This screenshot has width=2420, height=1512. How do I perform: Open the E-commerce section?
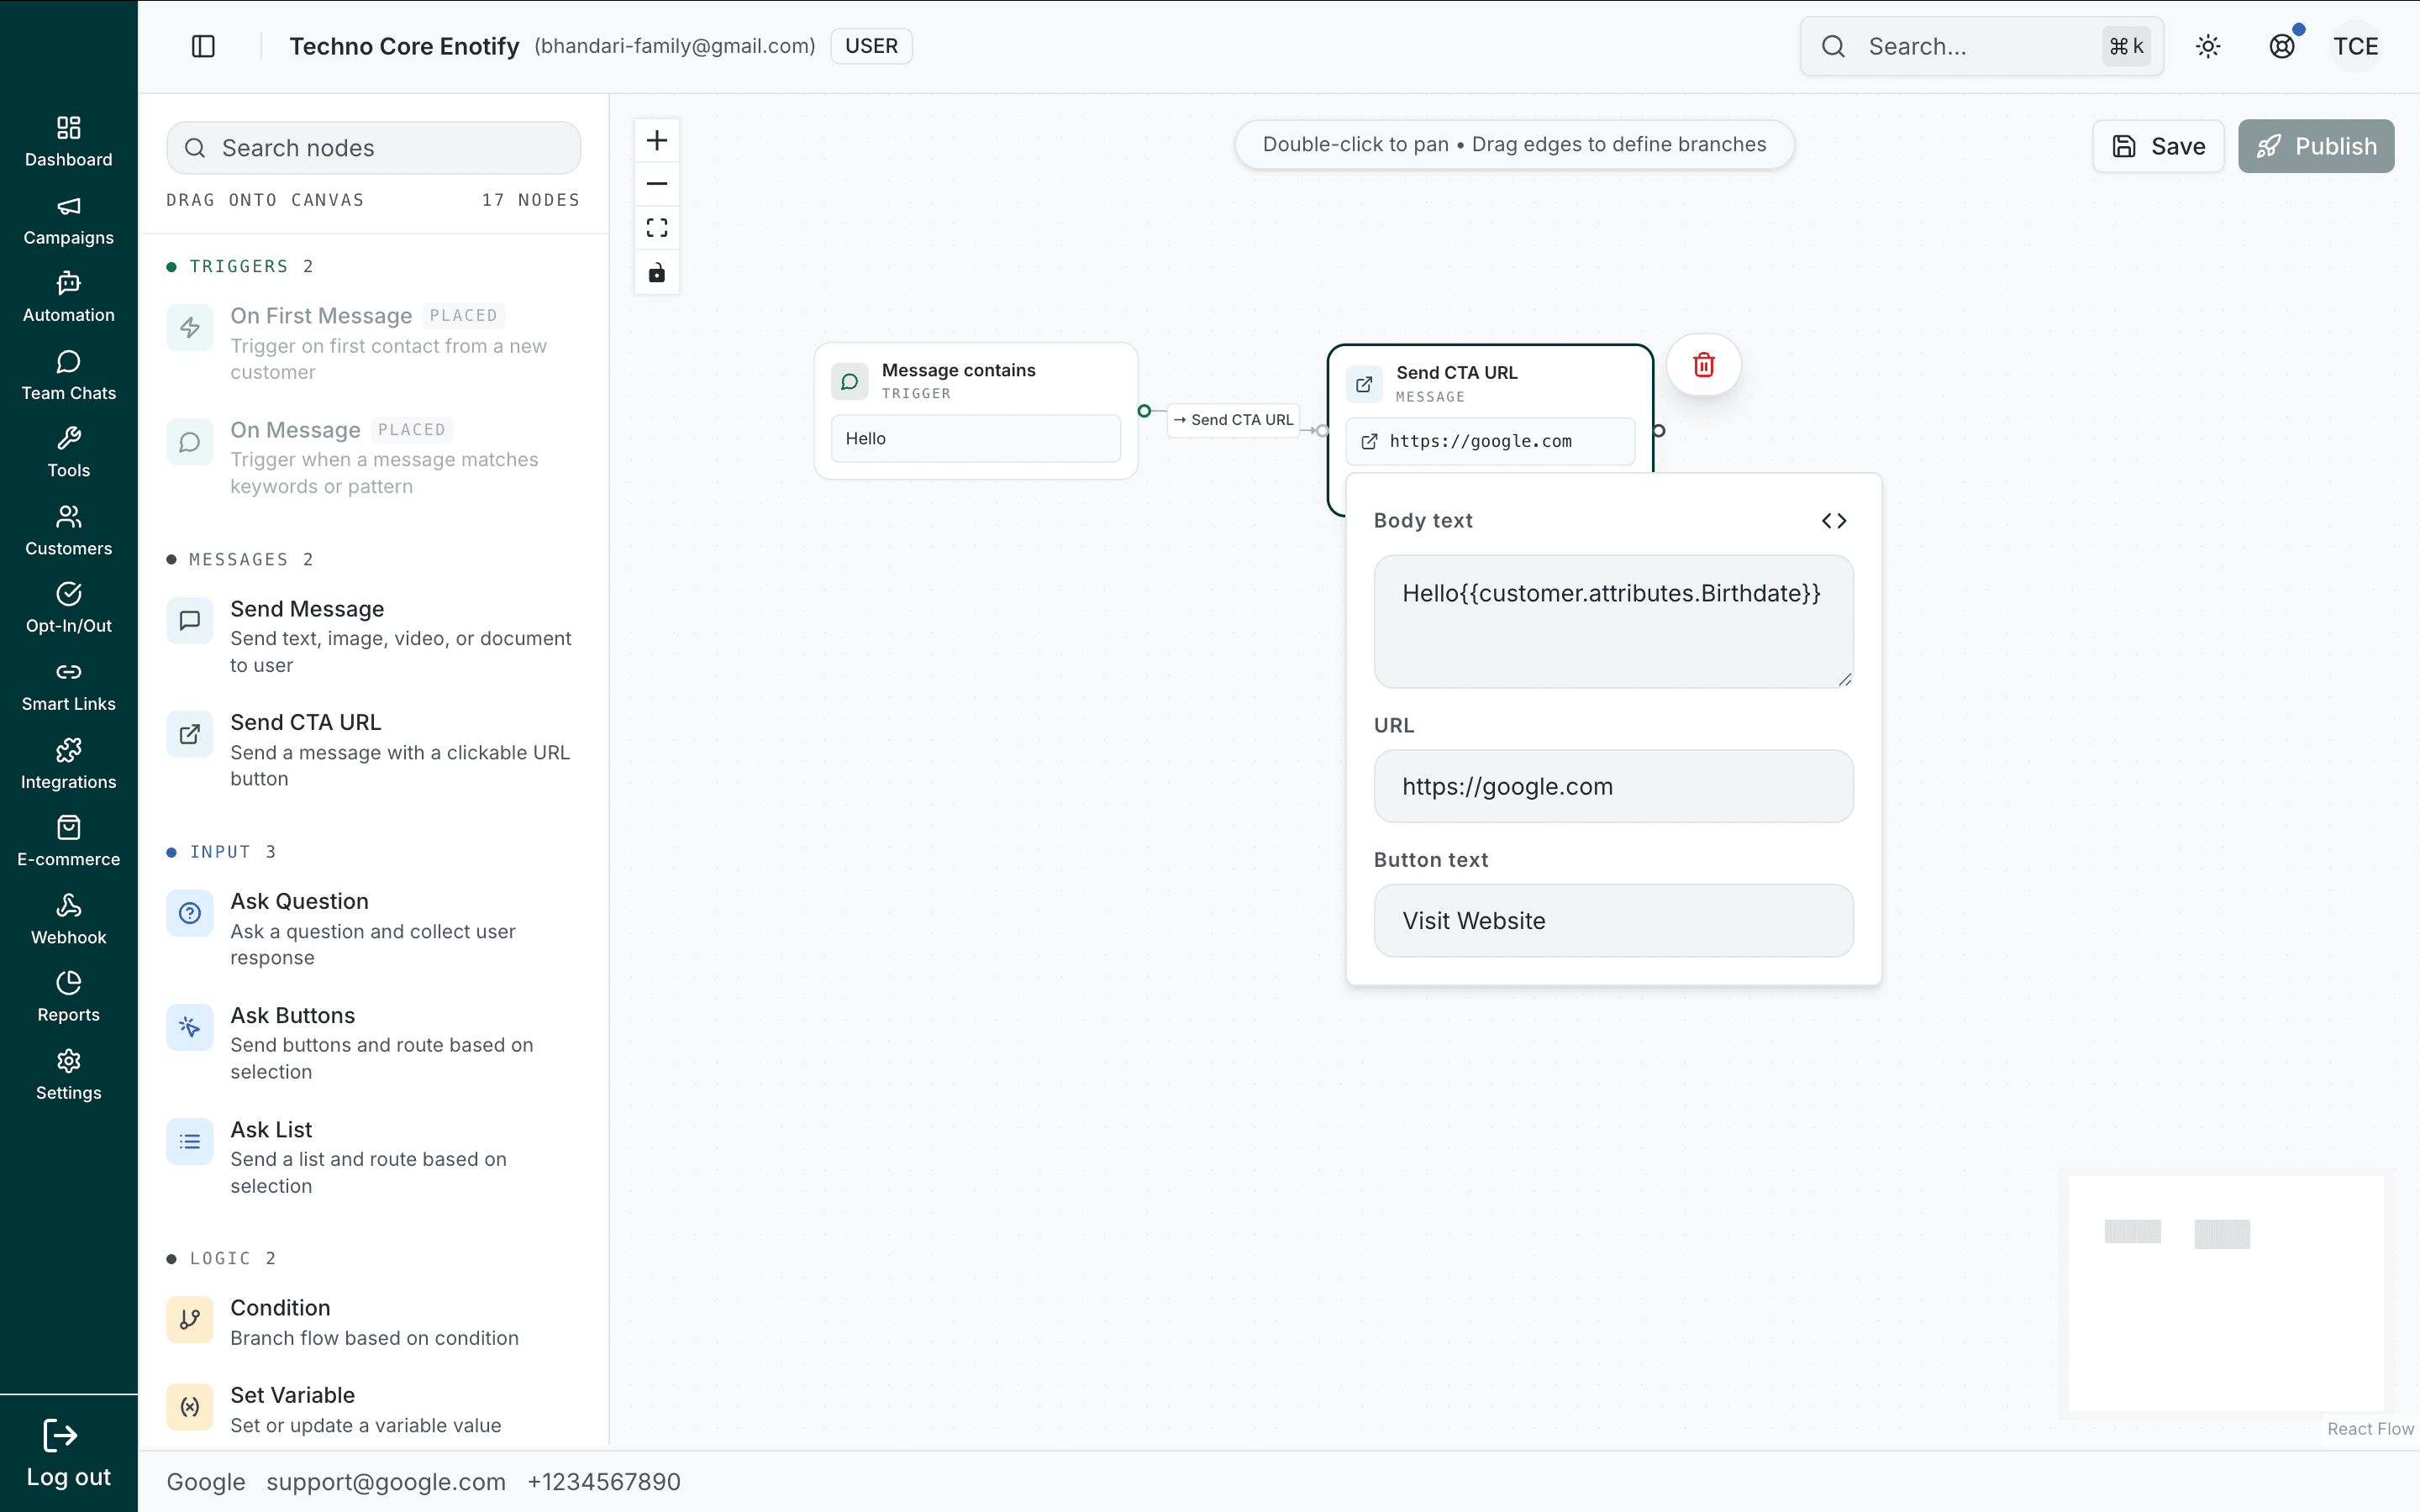point(68,841)
